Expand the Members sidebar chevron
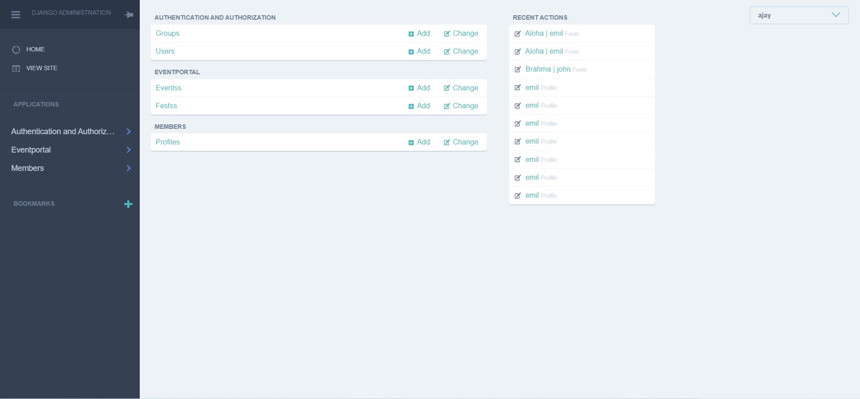 click(x=129, y=168)
